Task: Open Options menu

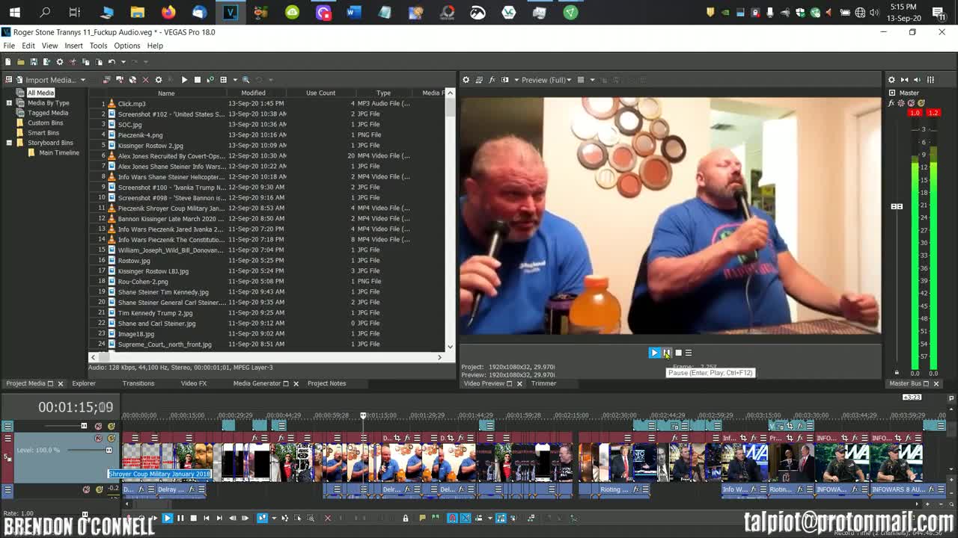Action: click(x=126, y=46)
